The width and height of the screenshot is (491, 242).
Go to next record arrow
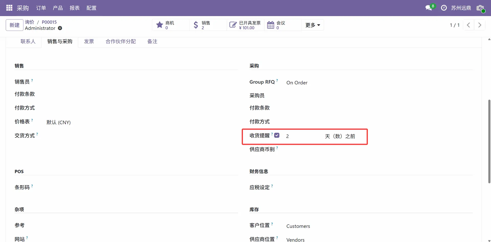tap(479, 25)
